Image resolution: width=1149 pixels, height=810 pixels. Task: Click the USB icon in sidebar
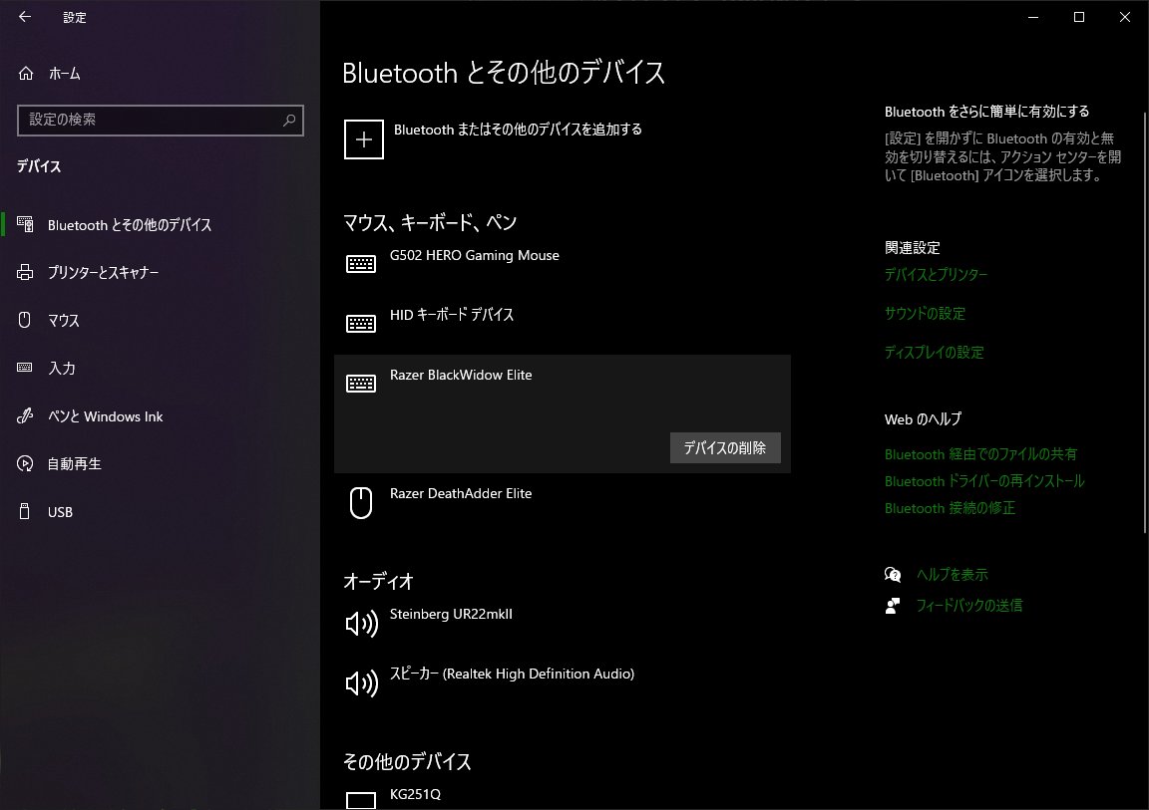click(25, 511)
